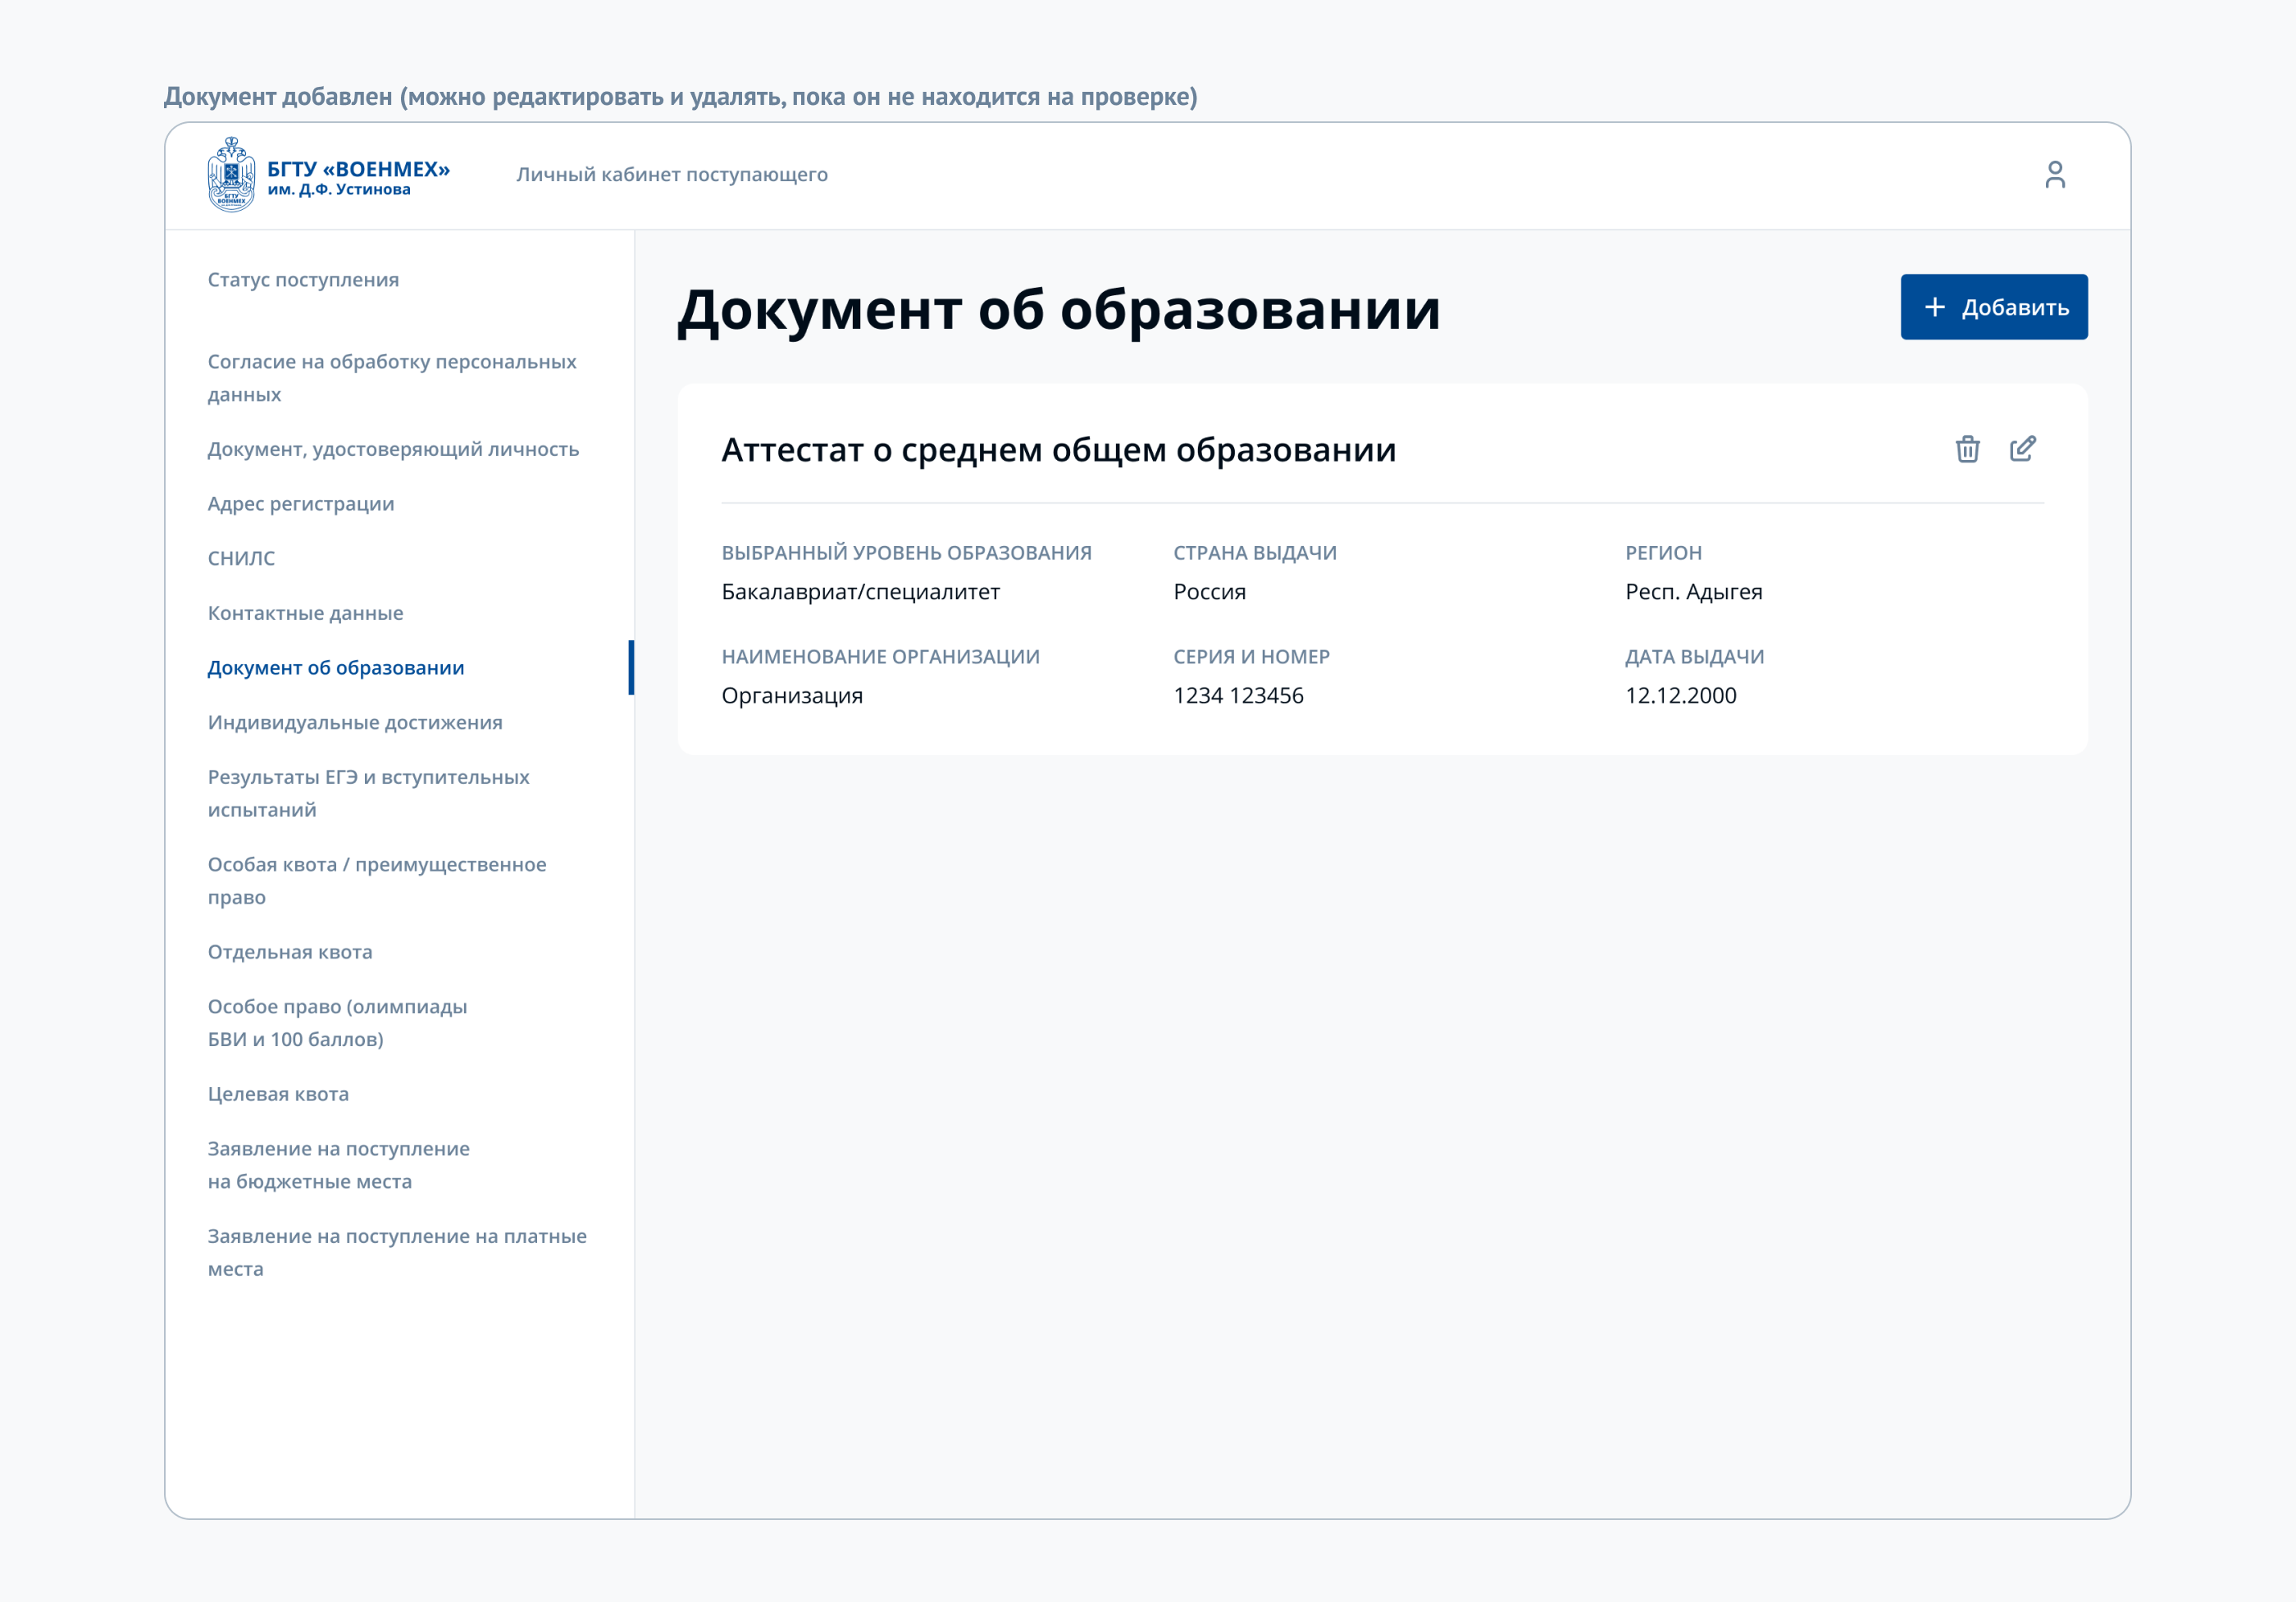2296x1602 pixels.
Task: Open Контактные данные page
Action: [x=305, y=613]
